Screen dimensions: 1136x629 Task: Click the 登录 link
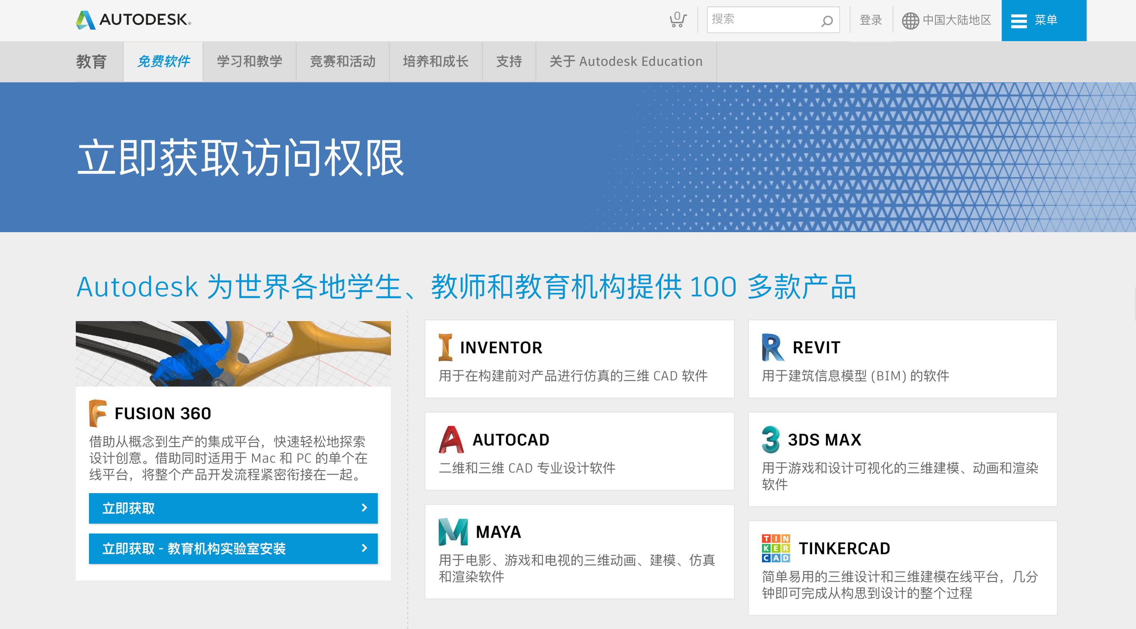tap(870, 20)
